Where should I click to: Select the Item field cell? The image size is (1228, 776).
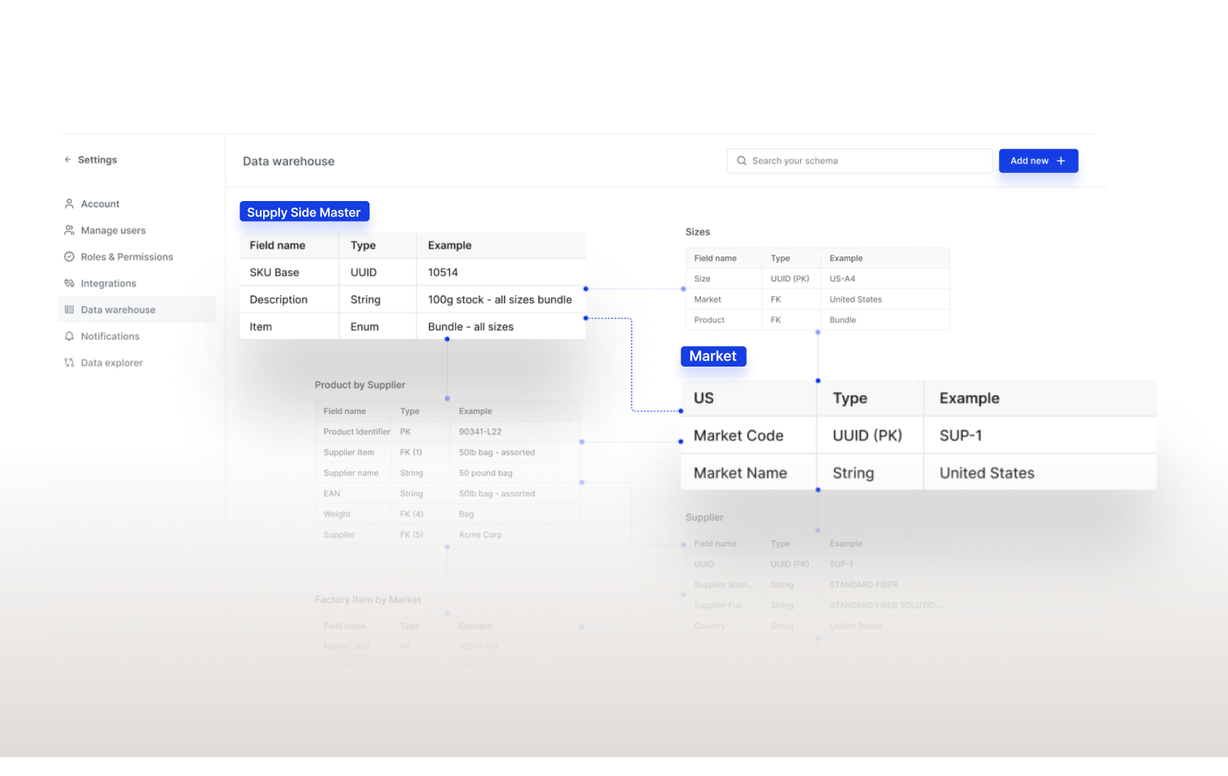(289, 327)
